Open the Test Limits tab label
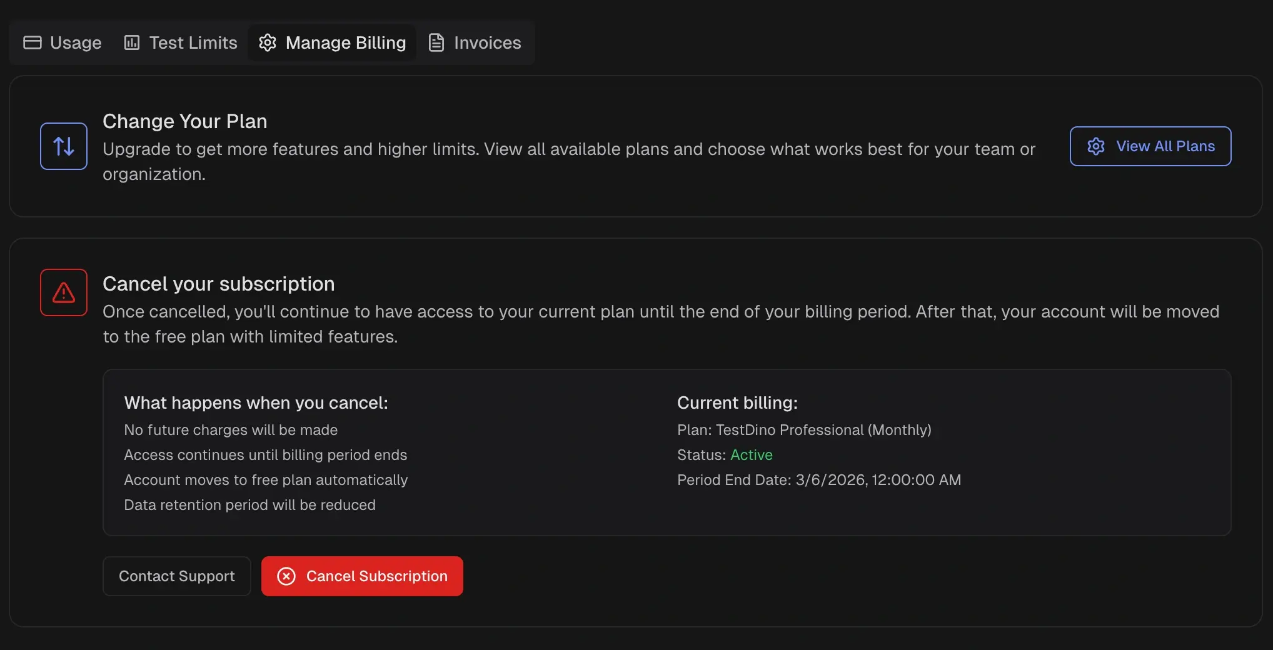Viewport: 1273px width, 650px height. click(193, 42)
